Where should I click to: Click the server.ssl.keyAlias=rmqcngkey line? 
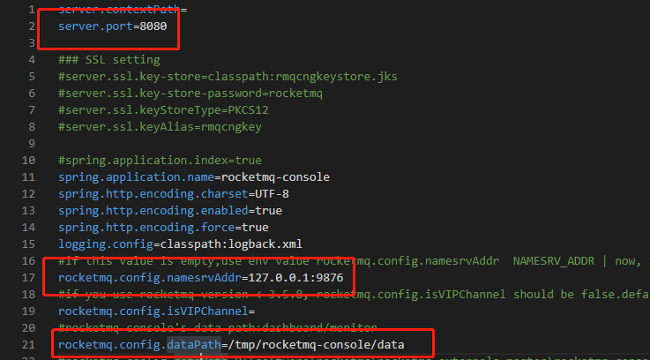pos(160,127)
